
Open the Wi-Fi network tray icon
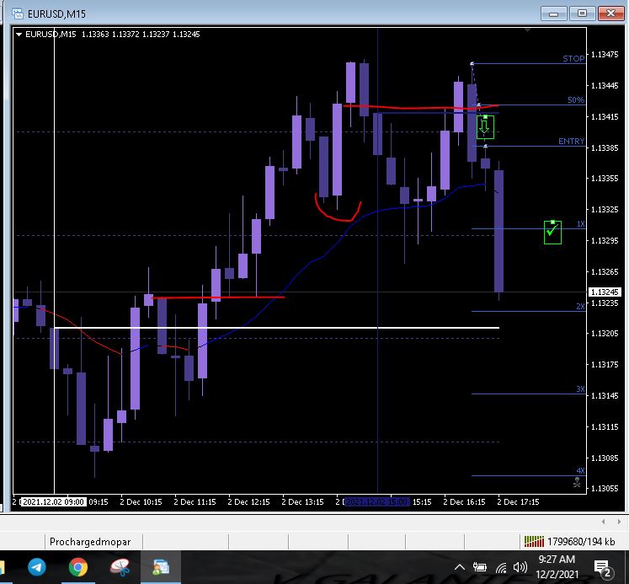point(501,567)
